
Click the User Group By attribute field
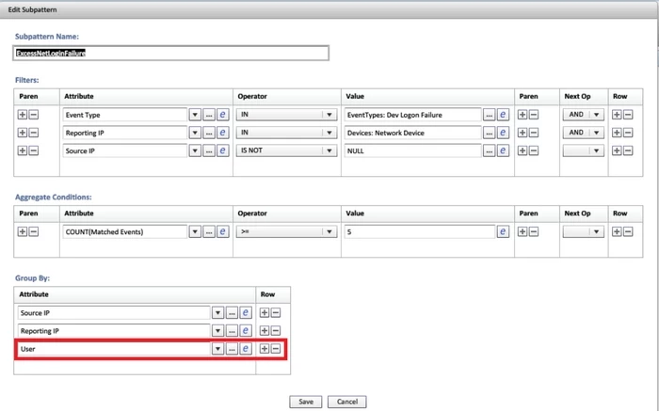coord(114,349)
